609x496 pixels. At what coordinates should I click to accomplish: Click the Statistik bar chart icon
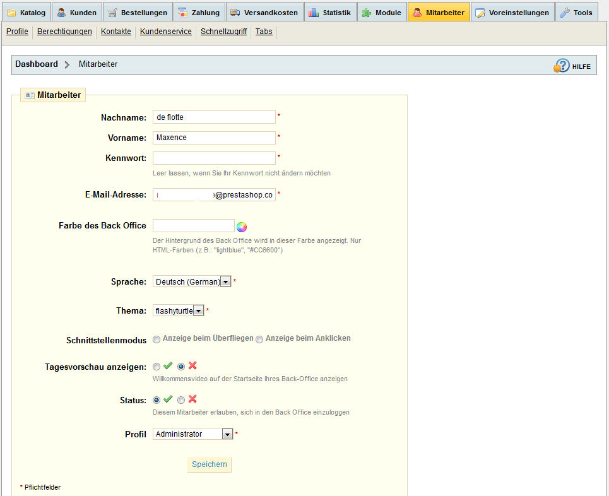314,13
